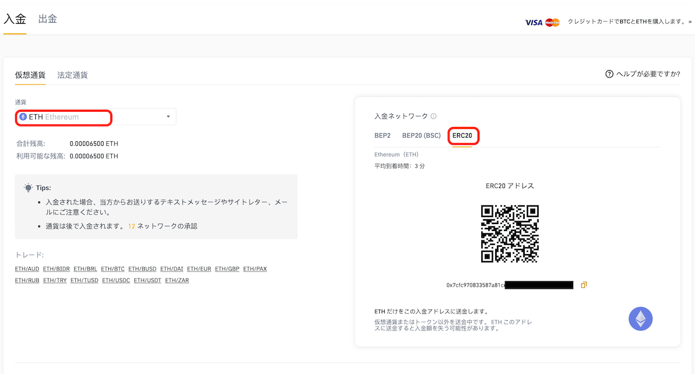This screenshot has width=695, height=374.
Task: Open the ETH/PAX trading pair
Action: pyautogui.click(x=255, y=269)
